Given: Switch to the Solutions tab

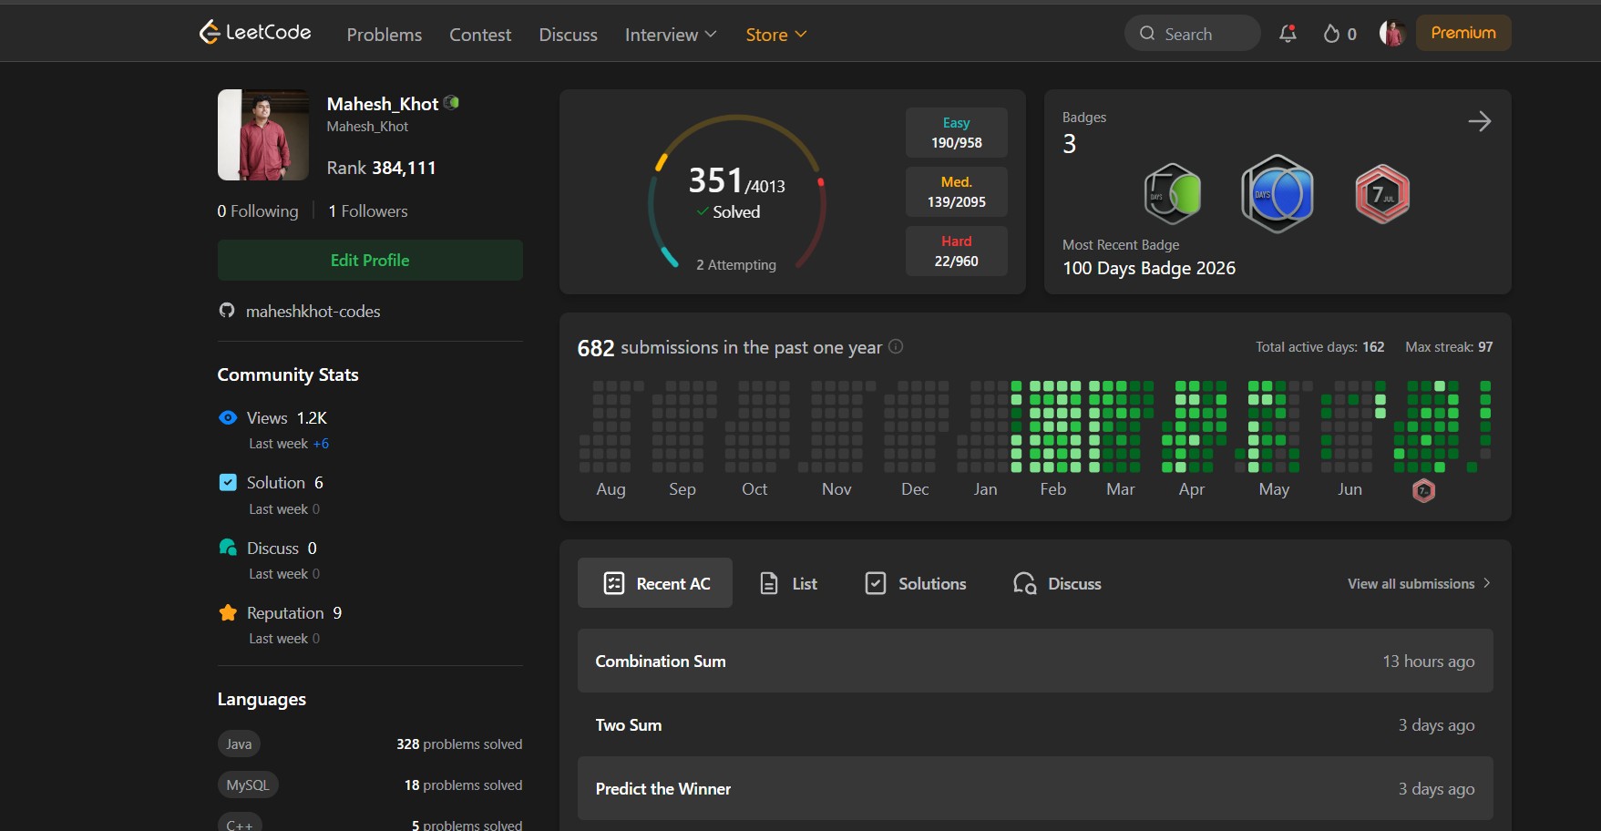Looking at the screenshot, I should (916, 583).
